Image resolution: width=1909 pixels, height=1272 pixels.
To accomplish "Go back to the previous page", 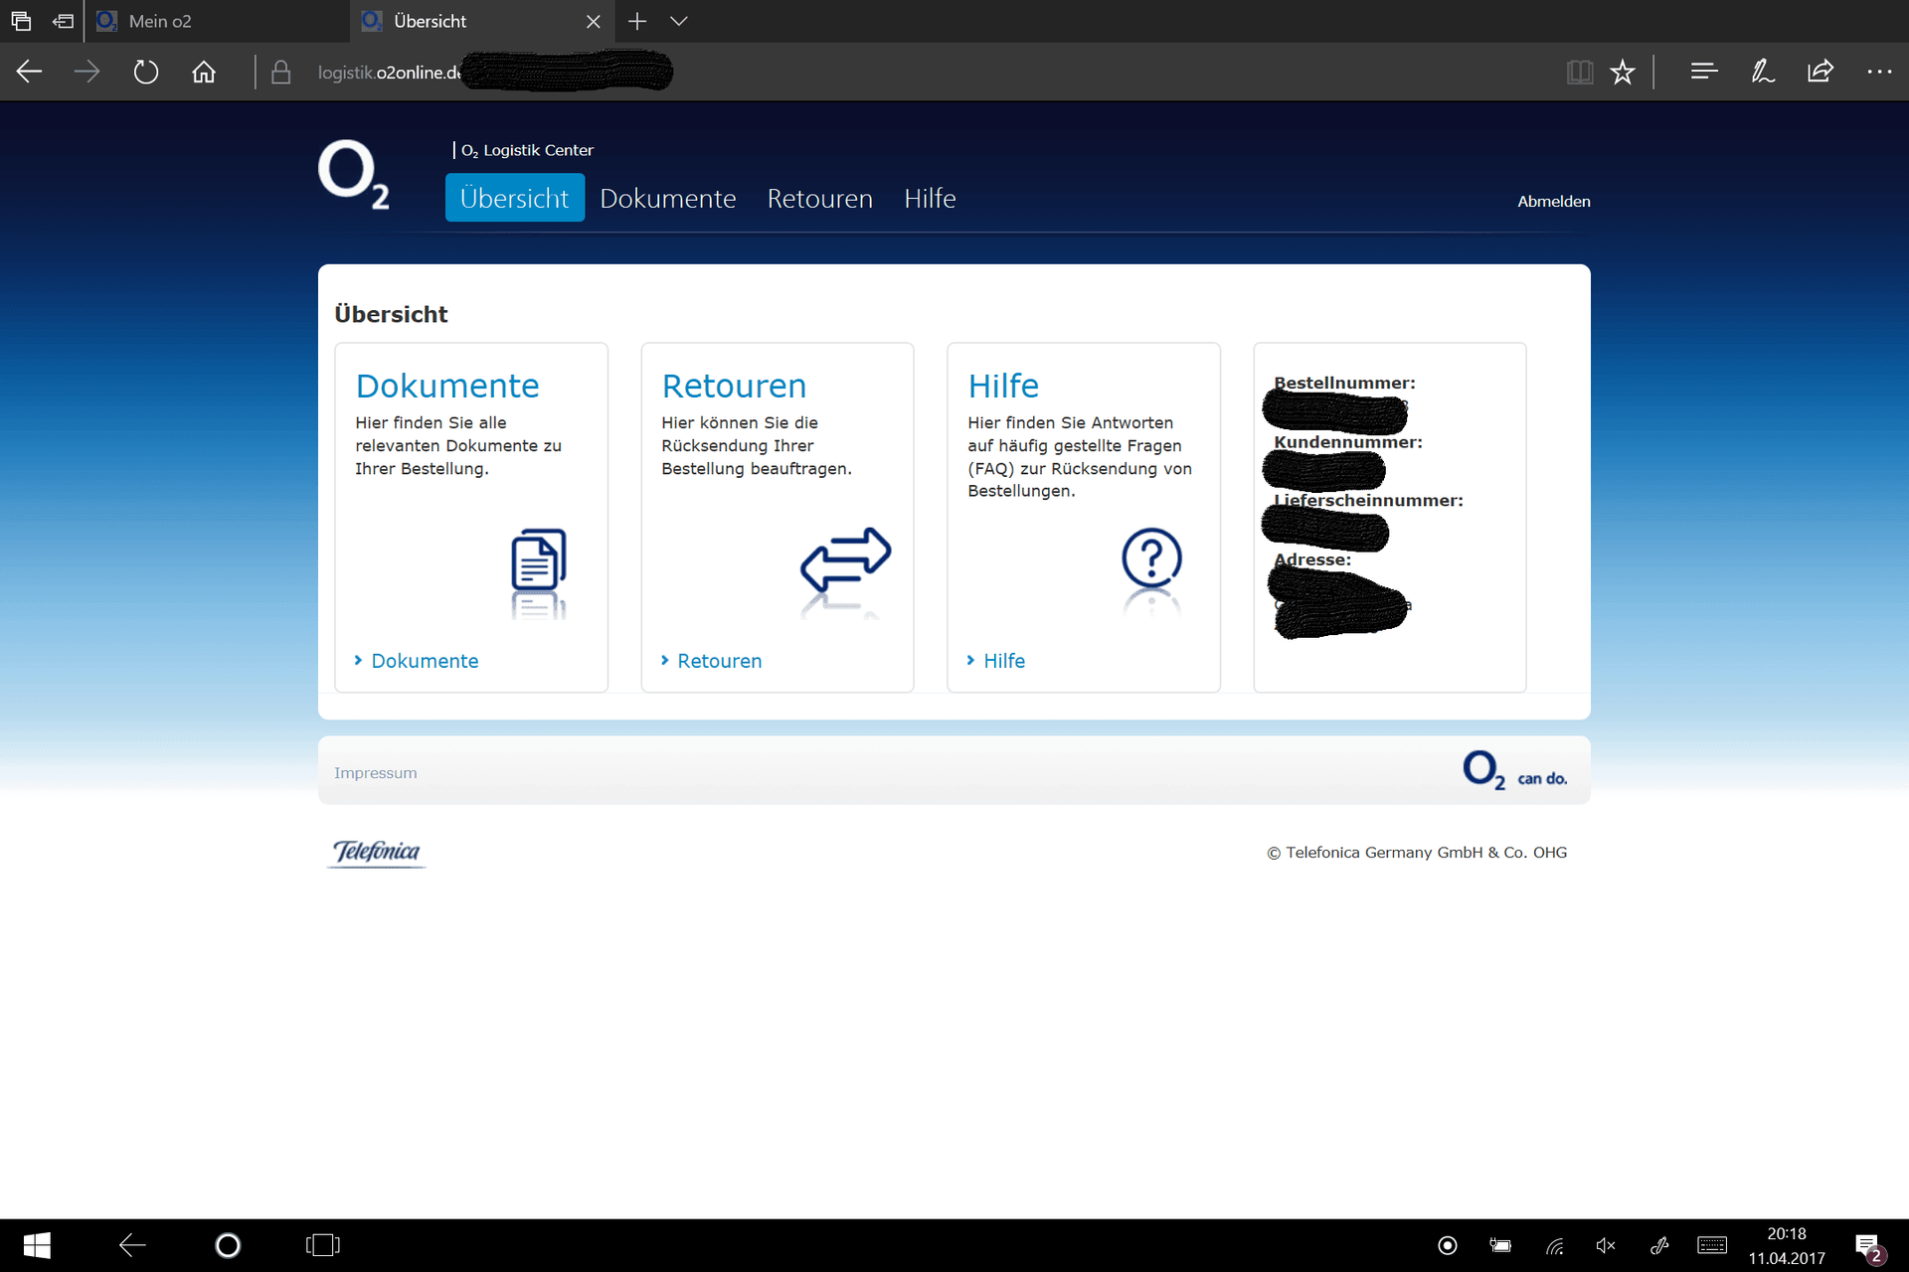I will (30, 72).
